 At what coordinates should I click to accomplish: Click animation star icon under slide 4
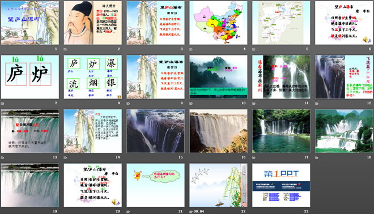pos(191,49)
